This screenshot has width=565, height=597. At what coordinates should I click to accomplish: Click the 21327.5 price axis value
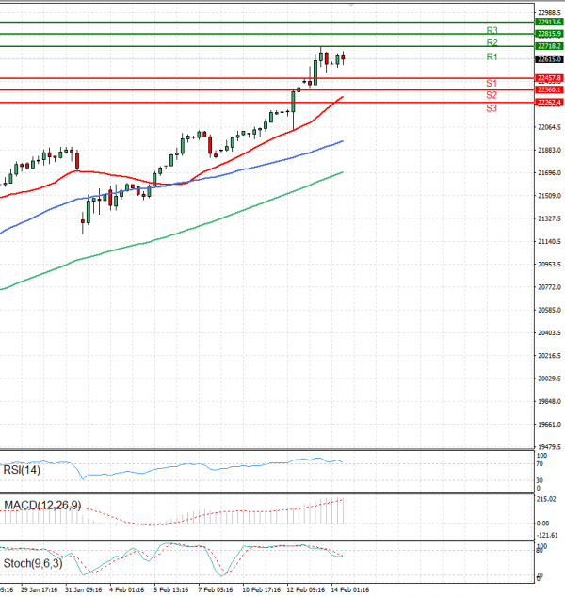549,218
